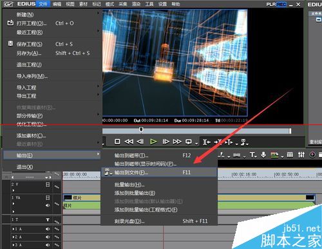
Task: Open the 素材 menu
Action: coord(83,4)
